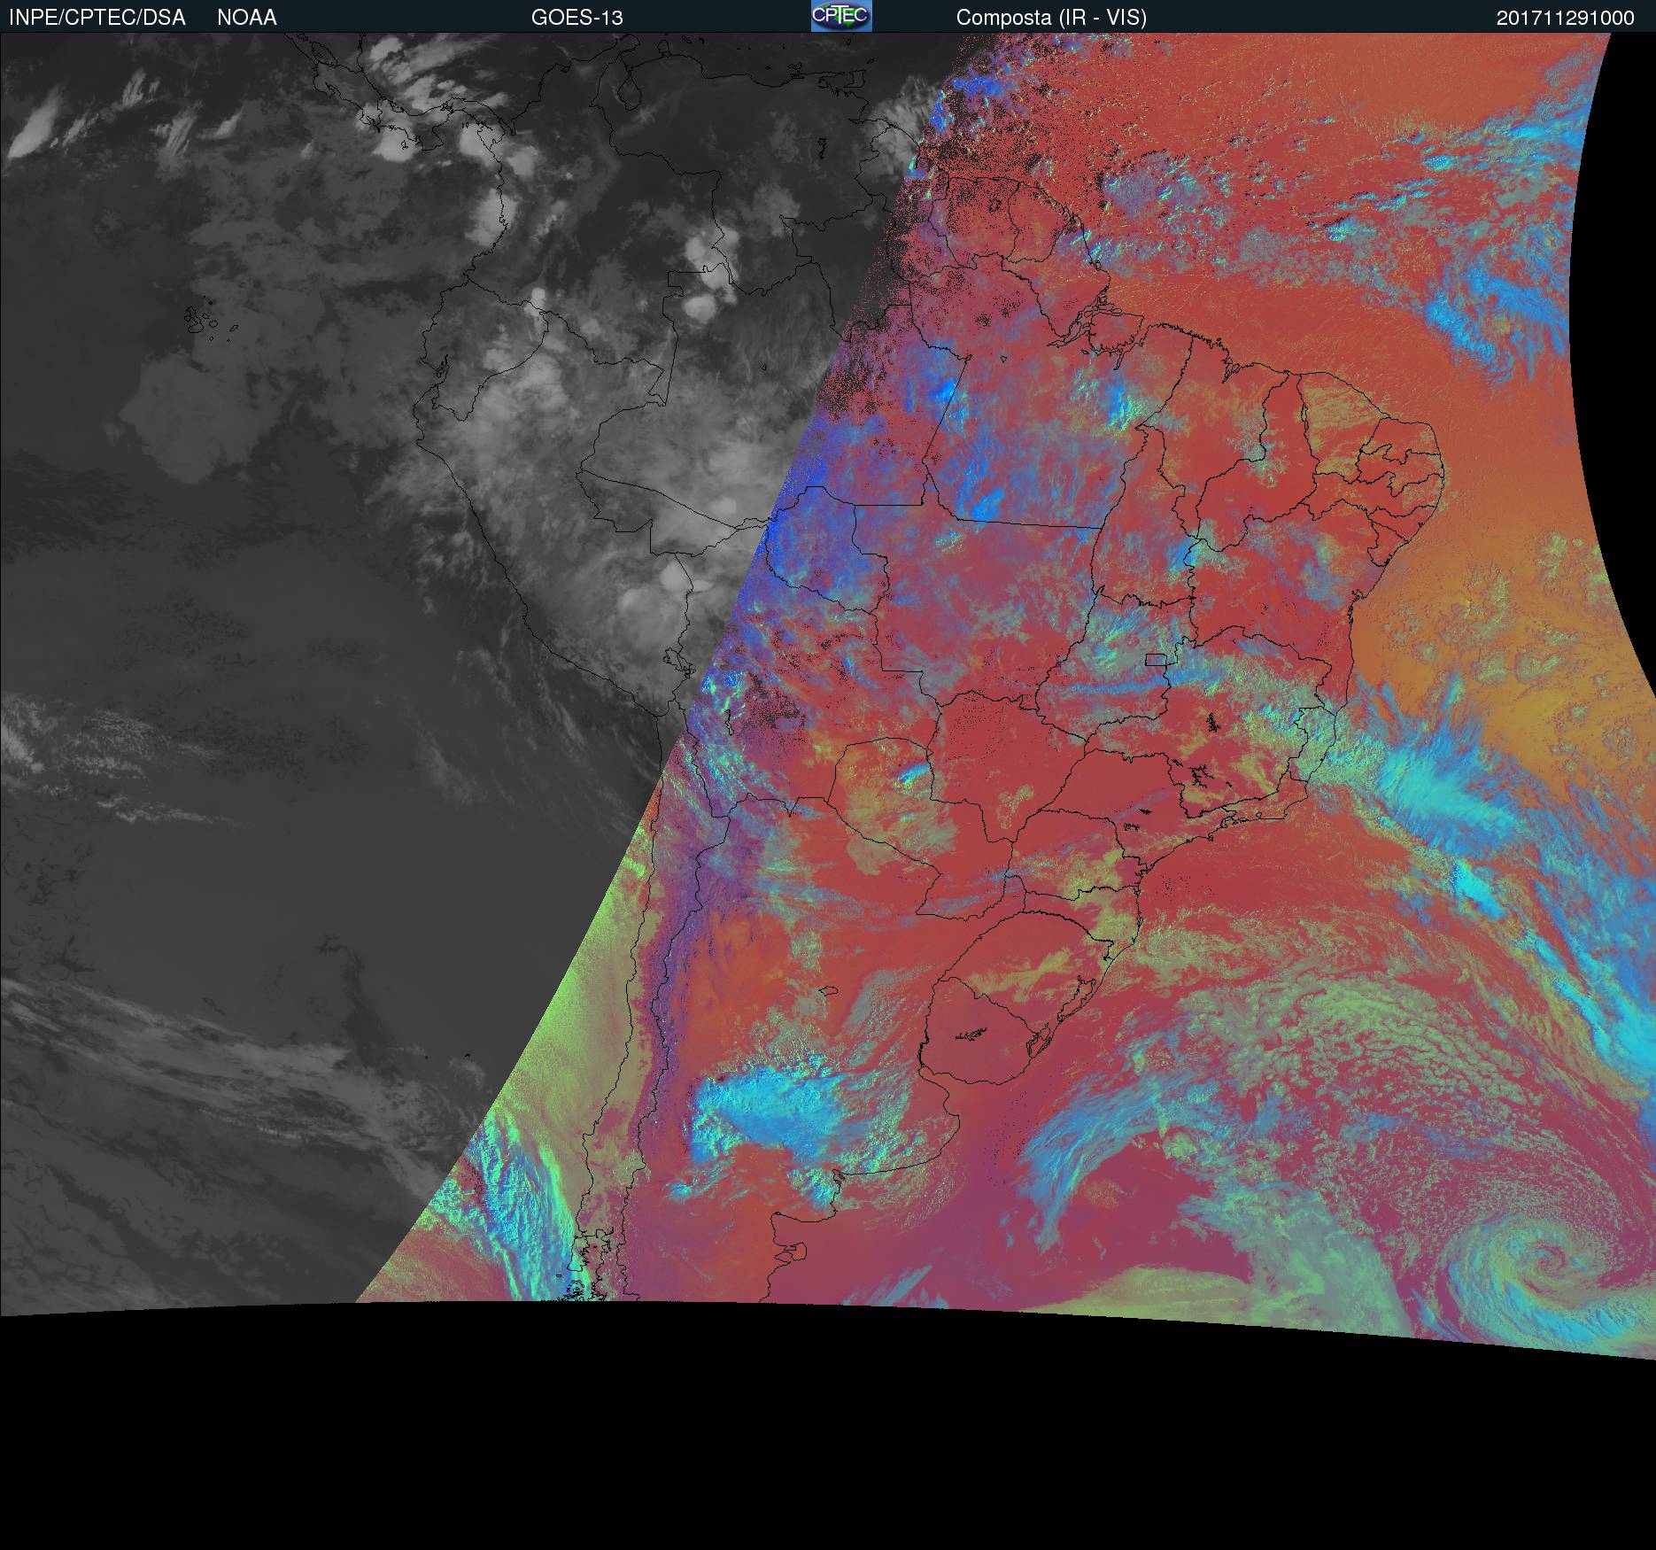
Task: Click the GOES-13 satellite label
Action: pos(577,18)
